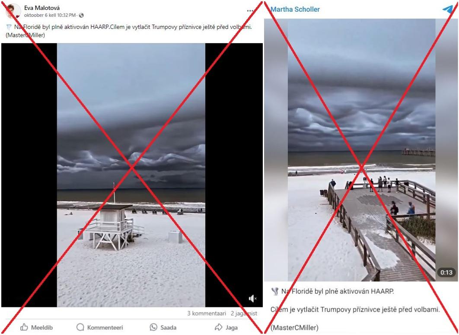The height and width of the screenshot is (335, 459).
Task: View the 3 kommentaari comments
Action: pyautogui.click(x=207, y=313)
